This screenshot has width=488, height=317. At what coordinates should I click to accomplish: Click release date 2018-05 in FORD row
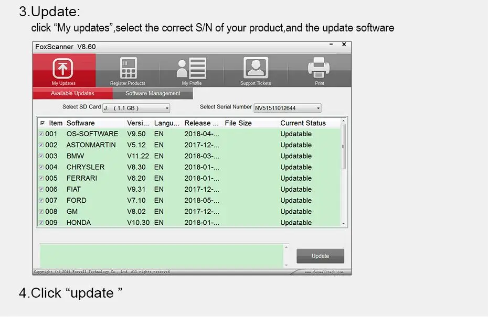[x=201, y=201]
